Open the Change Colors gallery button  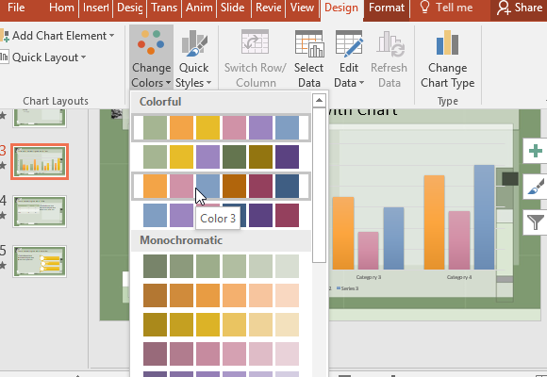click(x=151, y=57)
